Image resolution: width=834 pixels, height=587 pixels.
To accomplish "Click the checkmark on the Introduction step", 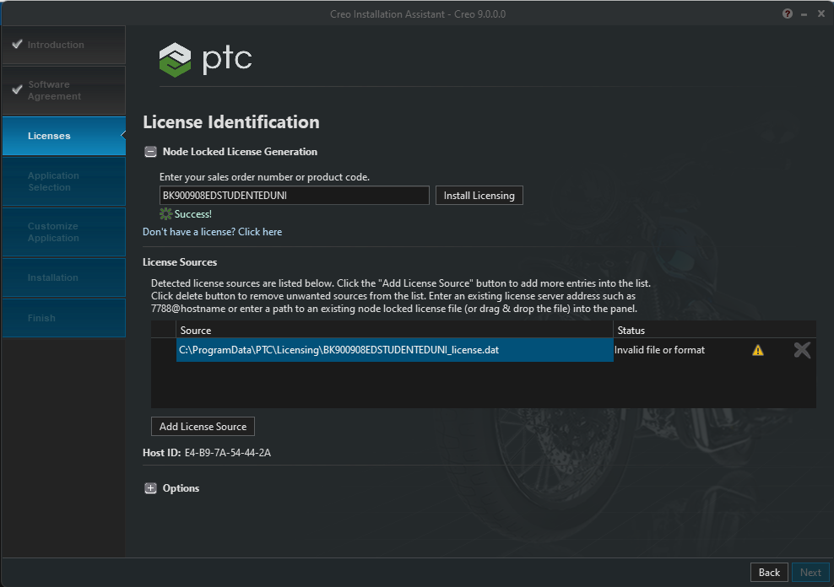I will click(x=19, y=45).
